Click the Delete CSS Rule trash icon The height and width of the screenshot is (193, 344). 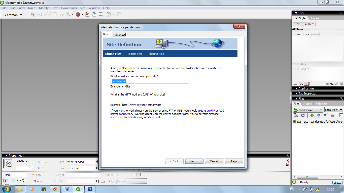tap(341, 84)
